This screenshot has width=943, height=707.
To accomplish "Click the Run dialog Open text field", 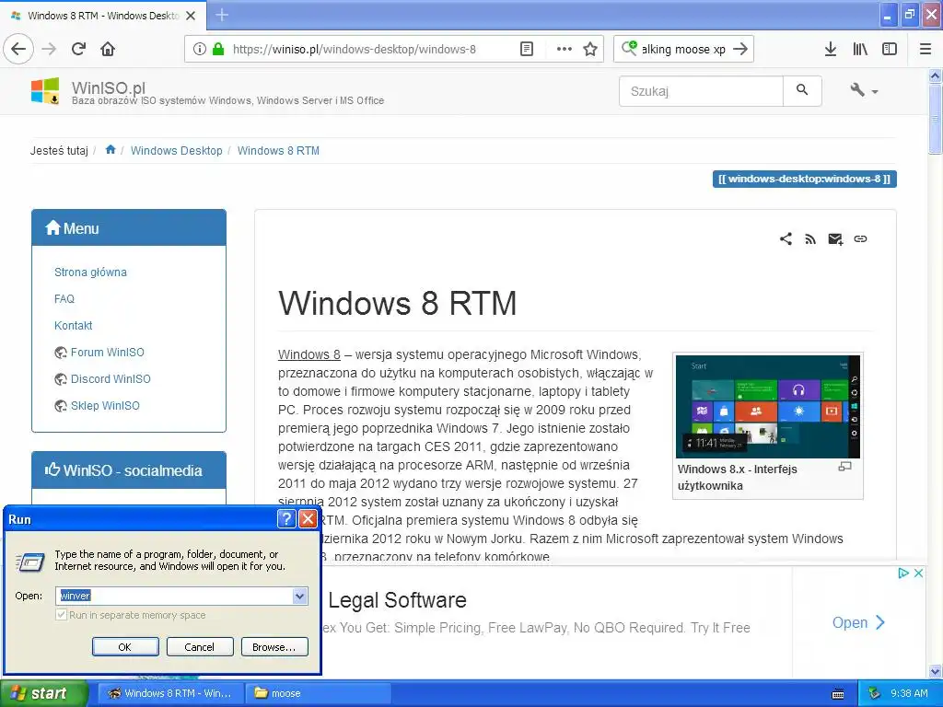I will coord(175,596).
